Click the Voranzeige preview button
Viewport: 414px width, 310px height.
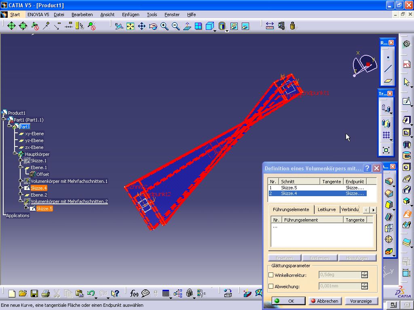pos(361,301)
